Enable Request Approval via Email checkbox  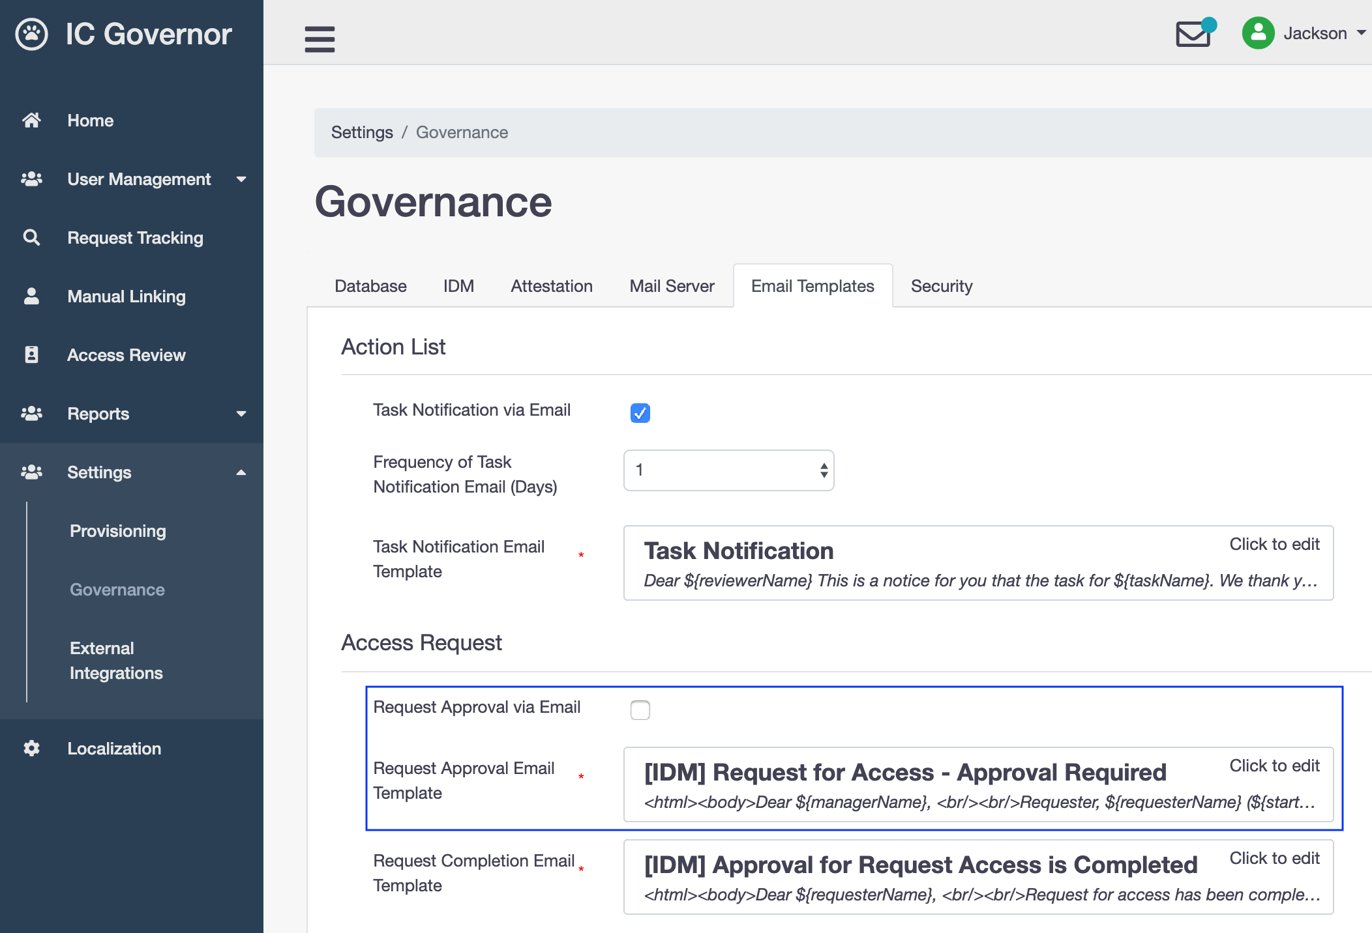click(640, 710)
